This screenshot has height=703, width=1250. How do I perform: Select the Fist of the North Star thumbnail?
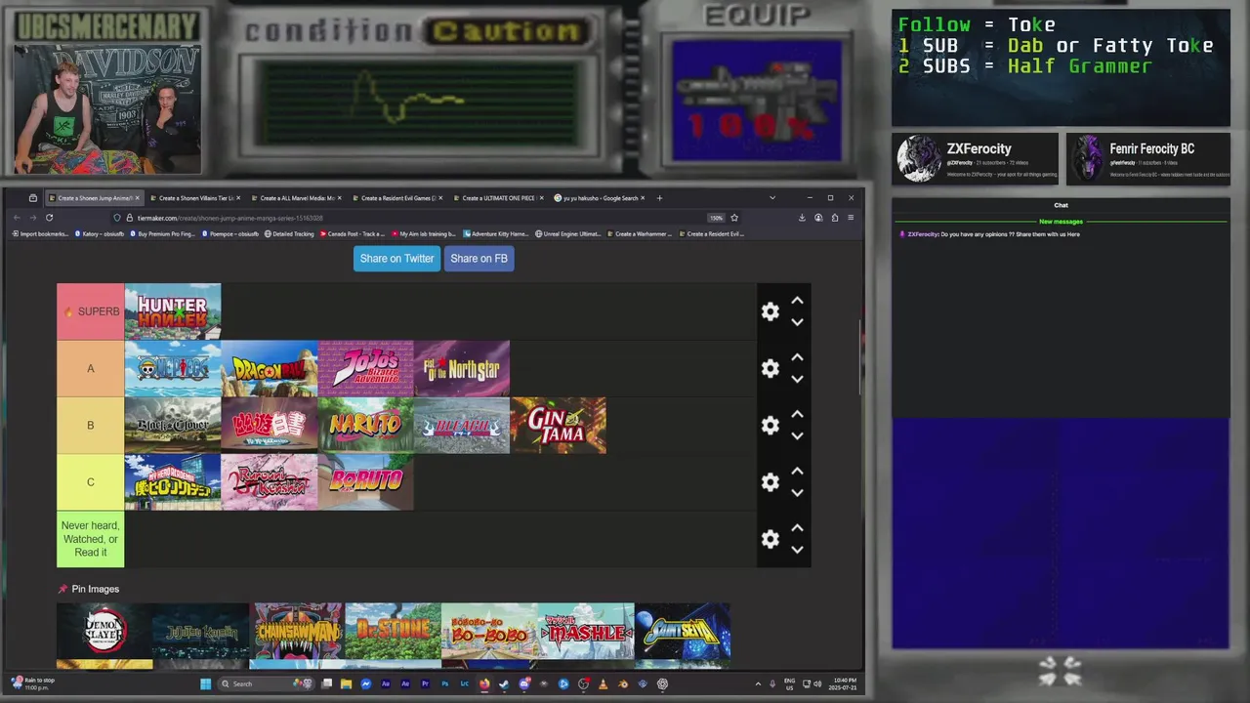pyautogui.click(x=462, y=368)
